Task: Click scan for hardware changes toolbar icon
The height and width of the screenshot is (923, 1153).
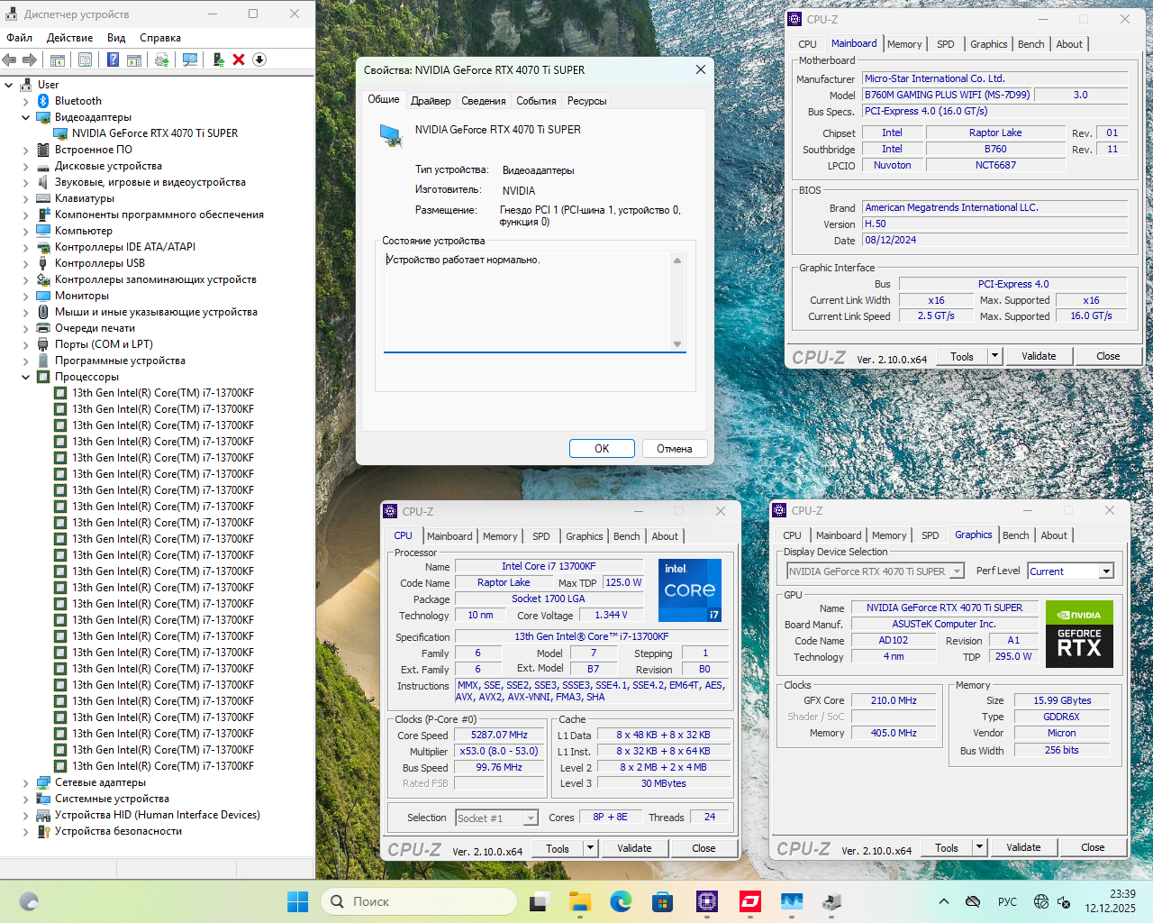Action: click(190, 59)
